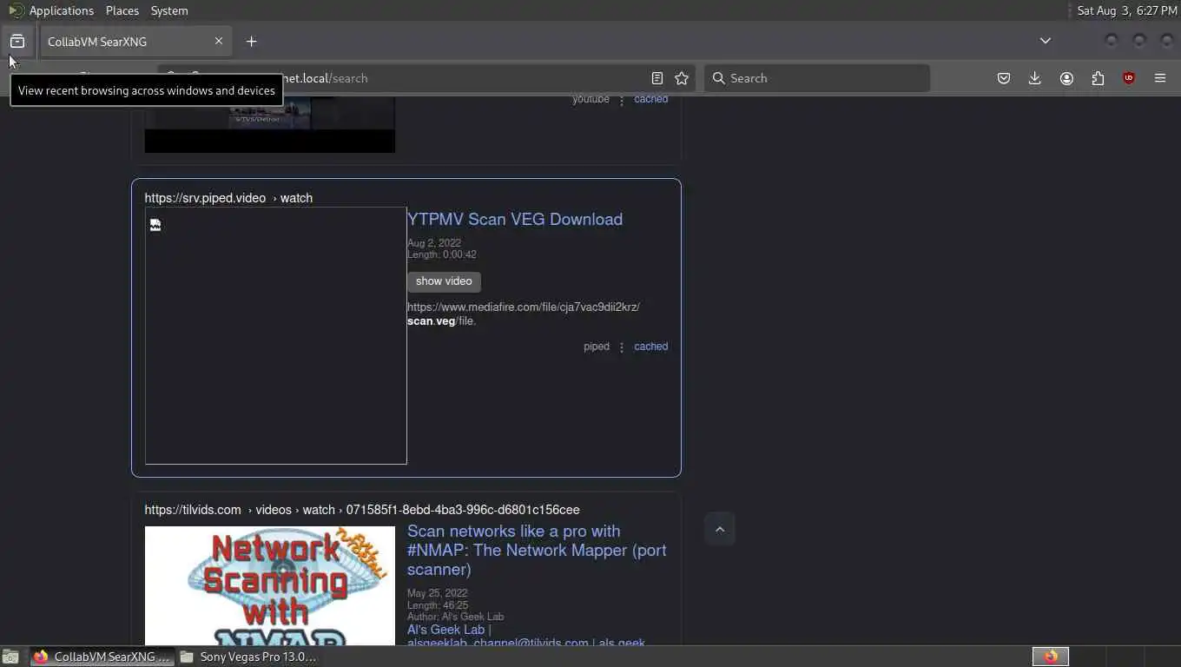Open the Extensions puzzle icon
The height and width of the screenshot is (667, 1181).
point(1098,78)
